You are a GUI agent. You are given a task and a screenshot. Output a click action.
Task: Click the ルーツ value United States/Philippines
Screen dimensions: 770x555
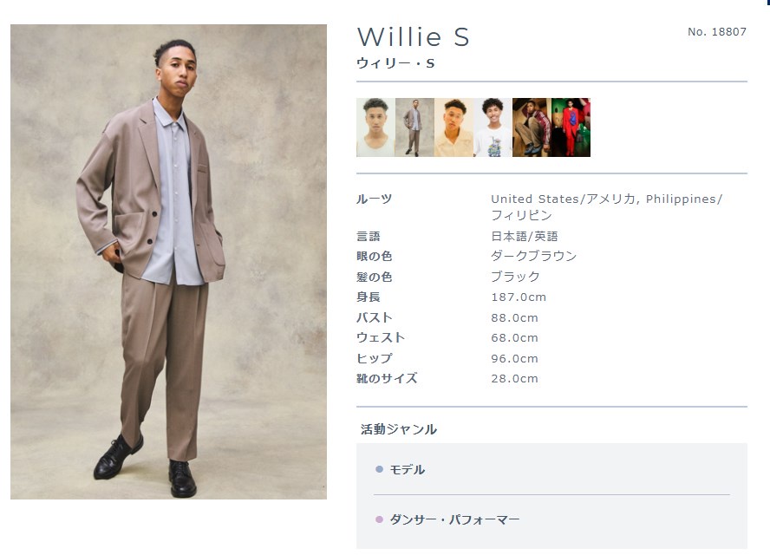tap(606, 206)
